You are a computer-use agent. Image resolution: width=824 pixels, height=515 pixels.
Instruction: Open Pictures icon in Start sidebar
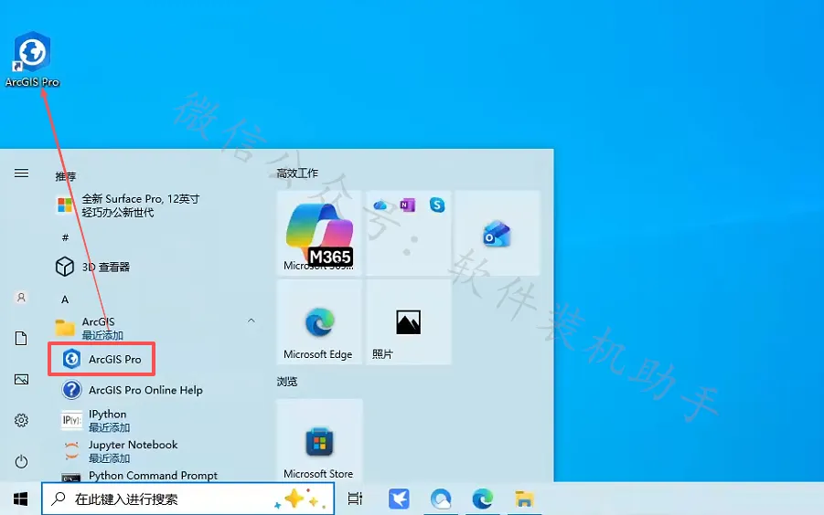[22, 379]
